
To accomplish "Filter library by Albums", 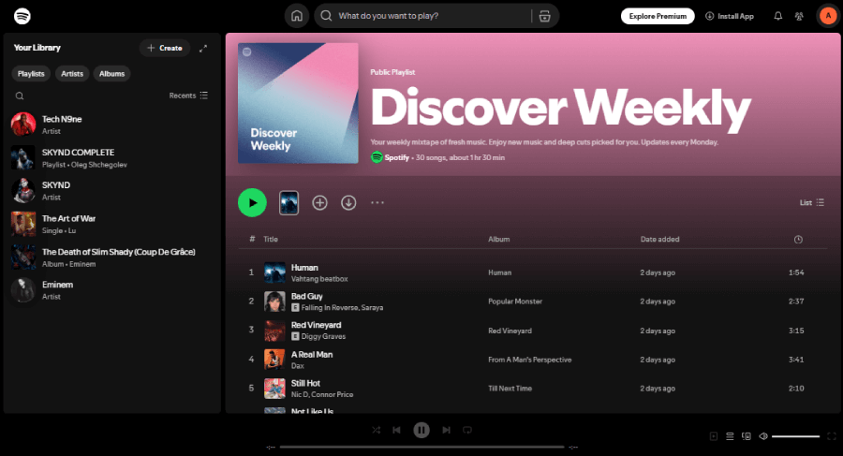I will (x=111, y=74).
